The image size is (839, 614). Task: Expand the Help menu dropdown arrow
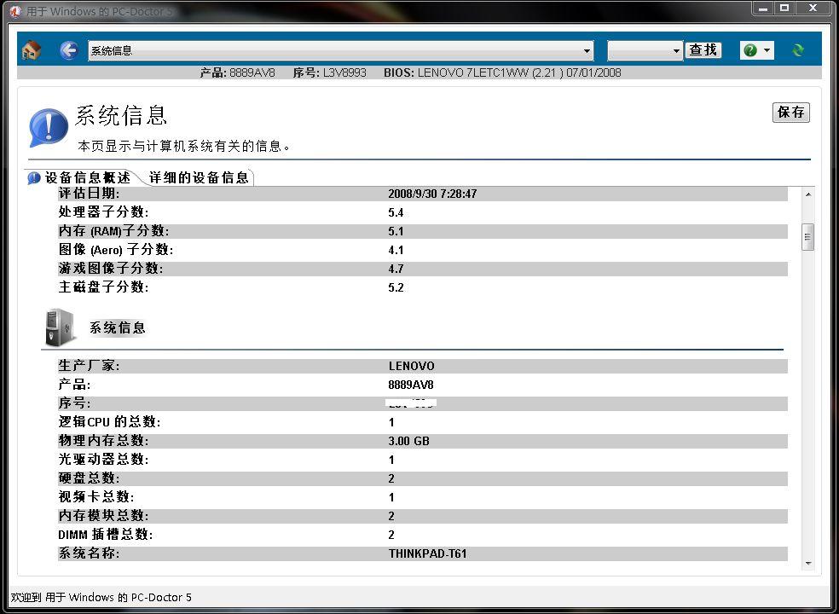click(x=767, y=50)
